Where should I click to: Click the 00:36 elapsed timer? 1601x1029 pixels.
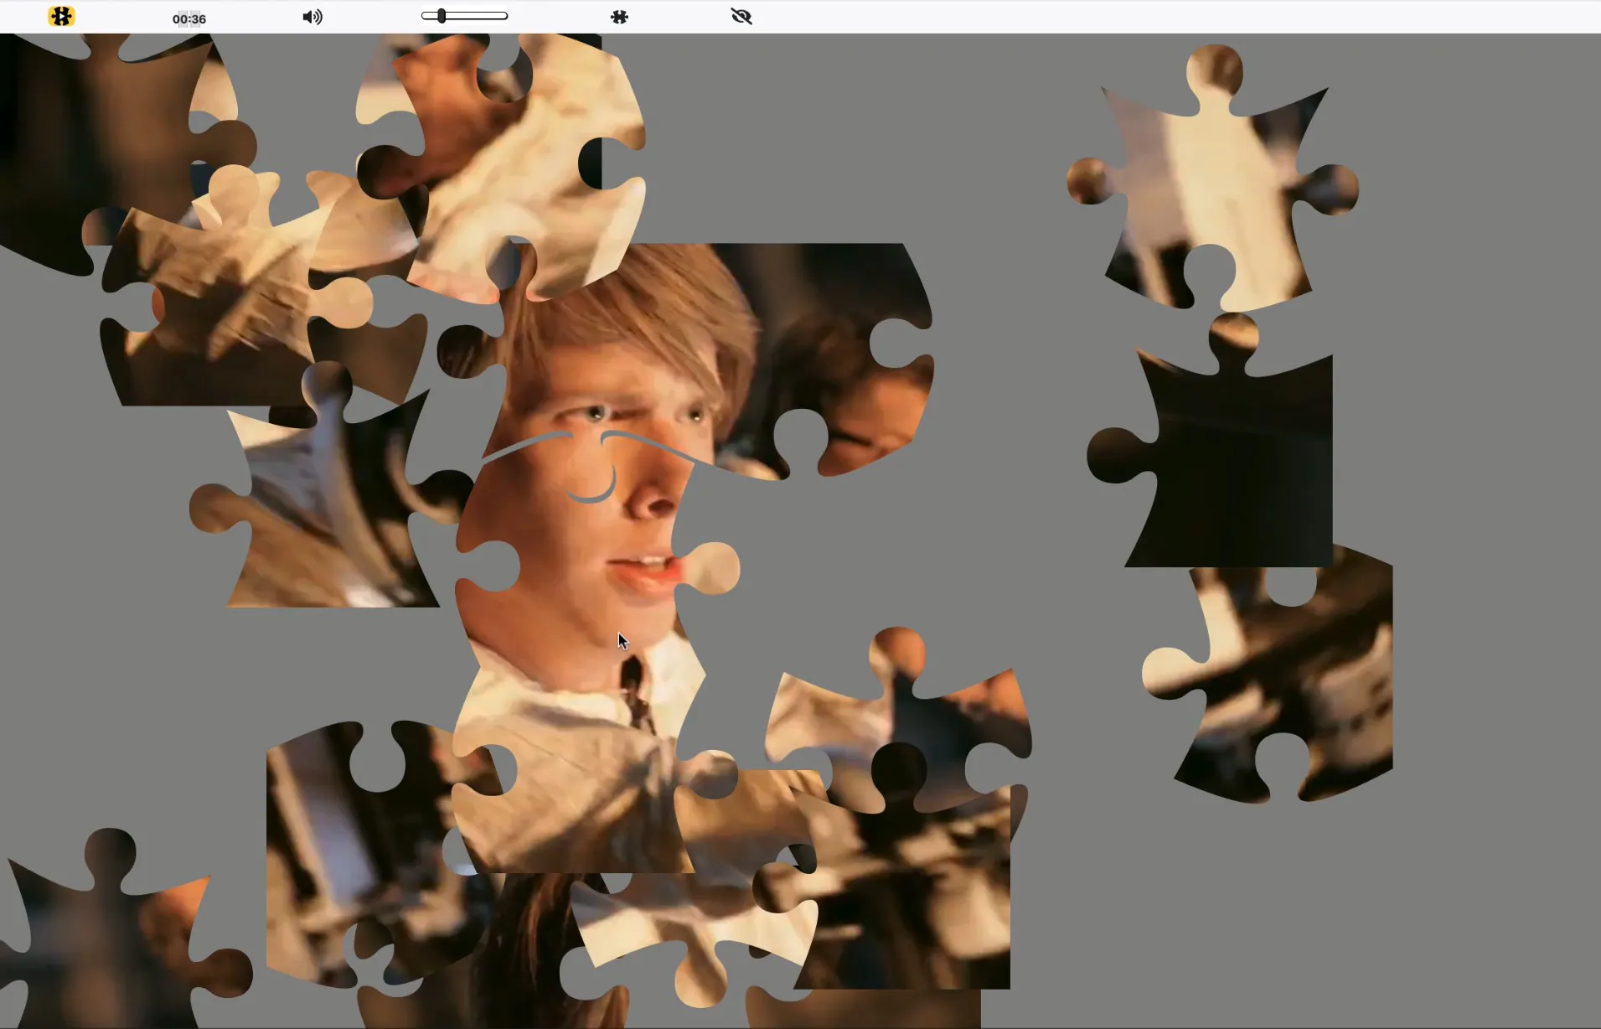point(189,18)
